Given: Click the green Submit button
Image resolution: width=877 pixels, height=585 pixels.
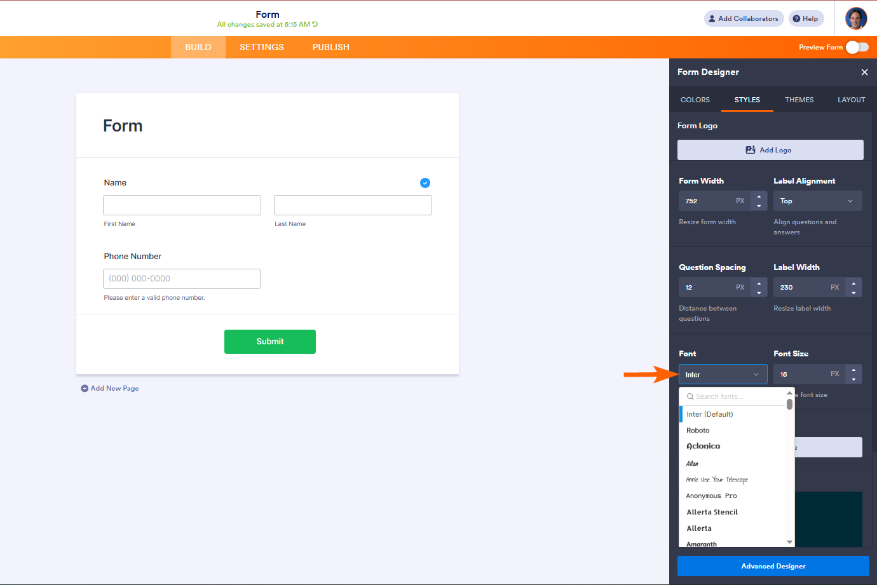Looking at the screenshot, I should pos(269,342).
